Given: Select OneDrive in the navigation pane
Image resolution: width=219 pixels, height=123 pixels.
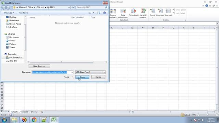Looking at the screenshot, I should pos(12,27).
